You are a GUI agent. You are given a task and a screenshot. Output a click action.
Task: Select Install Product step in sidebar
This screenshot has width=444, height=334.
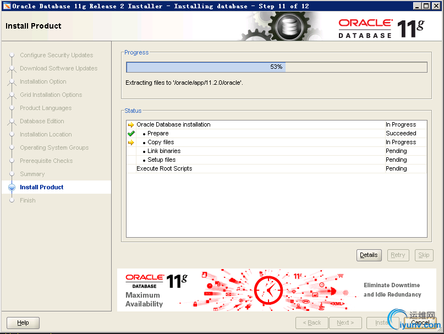click(x=42, y=187)
